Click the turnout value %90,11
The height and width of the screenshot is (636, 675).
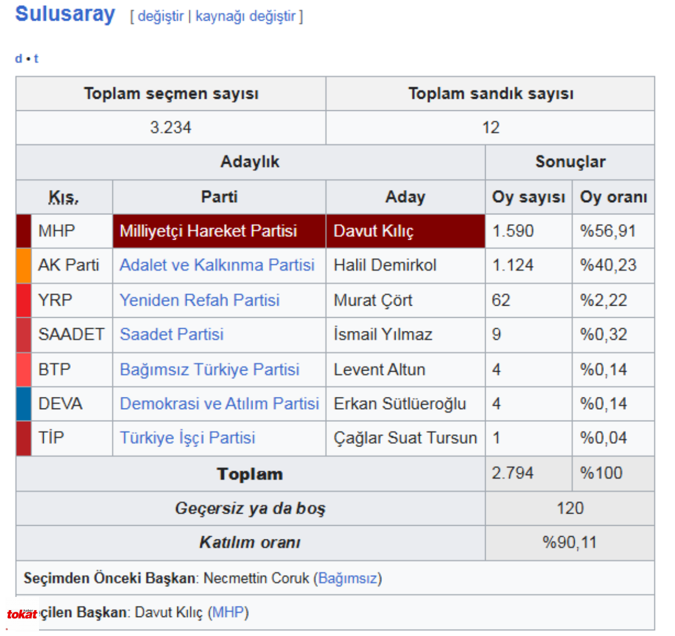point(570,543)
